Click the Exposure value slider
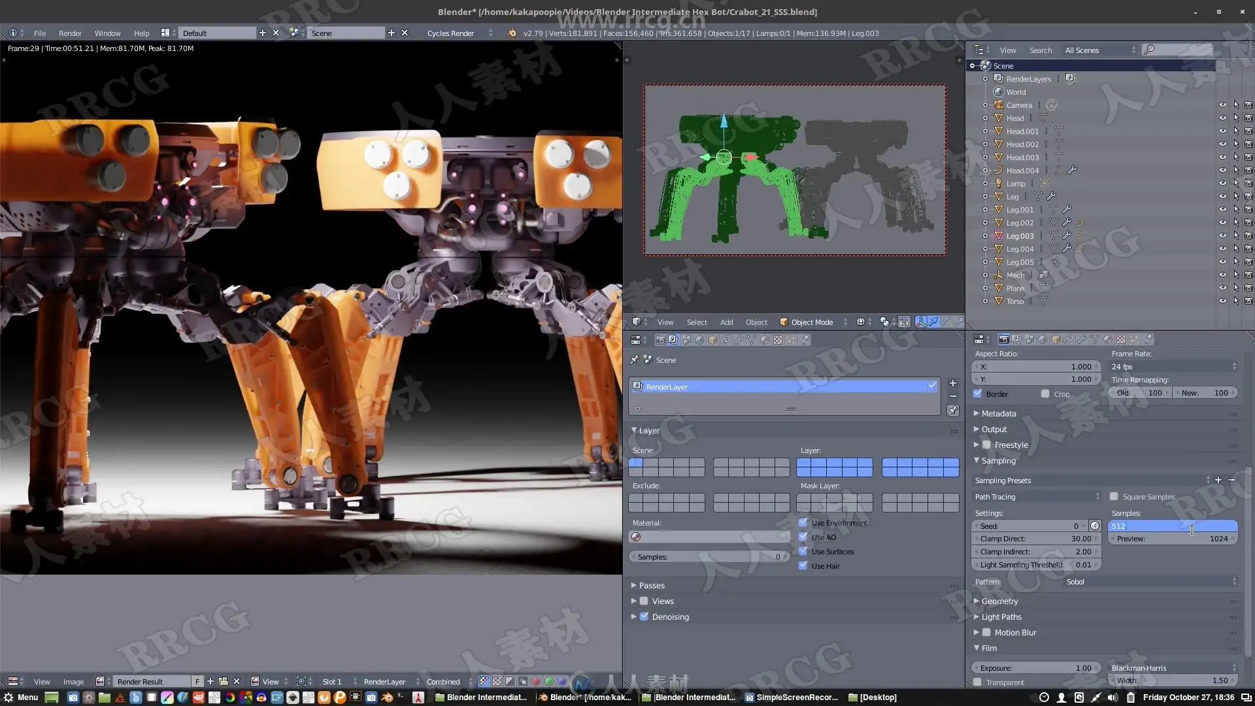The width and height of the screenshot is (1255, 706). (x=1036, y=668)
